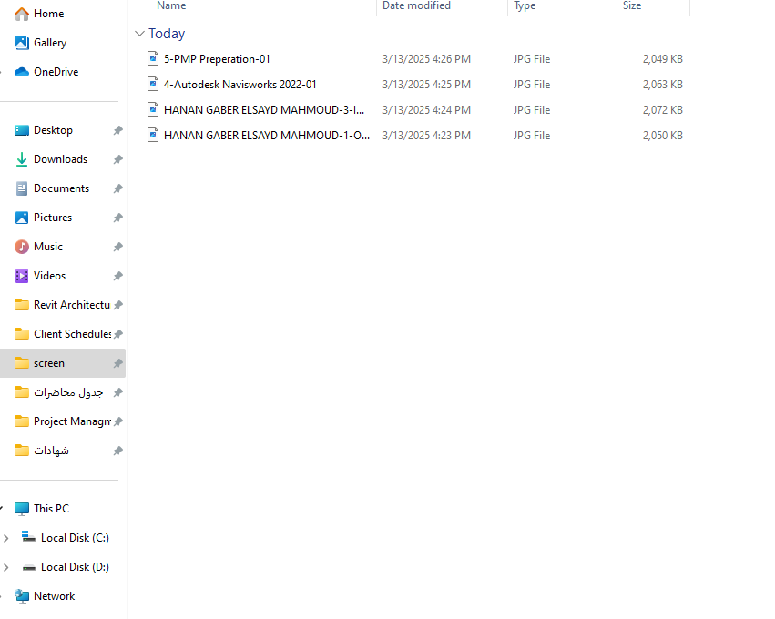775x619 pixels.
Task: Expand Local Disk (D:) tree node
Action: [6, 568]
